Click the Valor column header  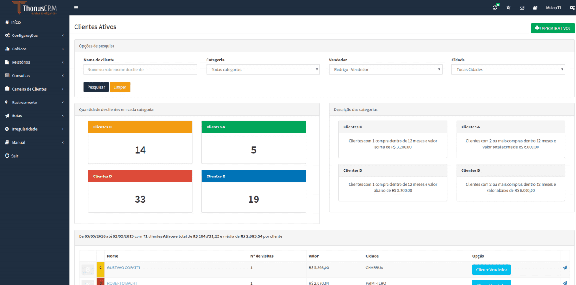[x=313, y=256]
